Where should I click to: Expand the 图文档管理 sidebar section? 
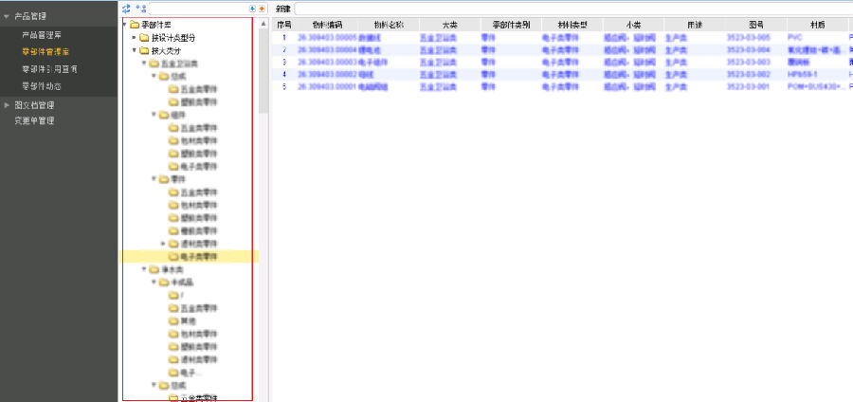(x=7, y=105)
